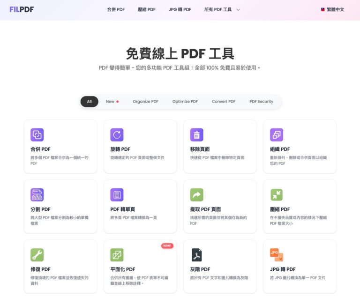Go to FILPDF home via logo

[x=22, y=9]
